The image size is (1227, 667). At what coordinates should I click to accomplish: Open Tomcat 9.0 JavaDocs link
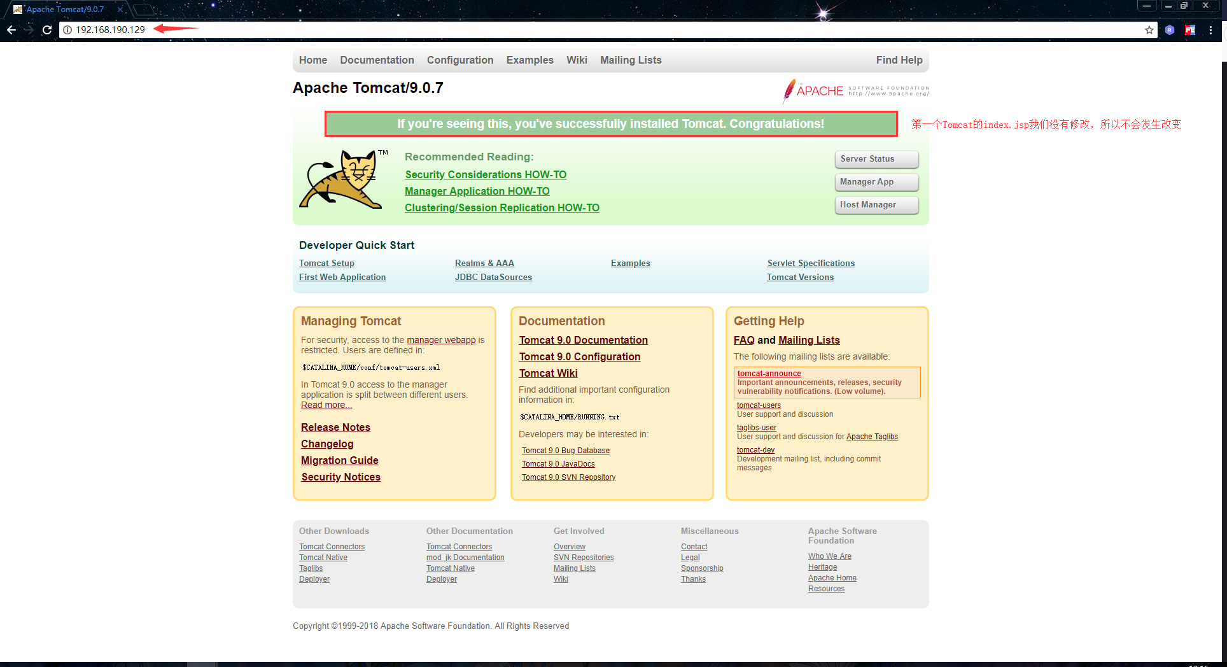click(x=558, y=464)
